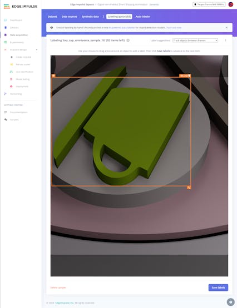Open the Devices page from sidebar
Image resolution: width=237 pixels, height=308 pixels.
click(14, 28)
